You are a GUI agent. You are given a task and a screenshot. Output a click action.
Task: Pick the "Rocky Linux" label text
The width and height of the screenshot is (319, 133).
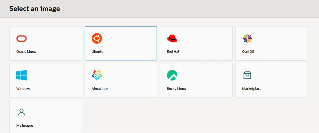[x=176, y=89]
